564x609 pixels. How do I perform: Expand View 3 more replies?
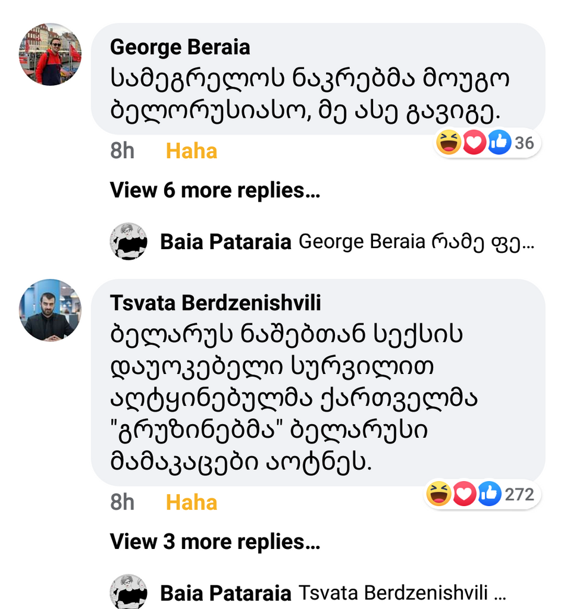(x=215, y=542)
